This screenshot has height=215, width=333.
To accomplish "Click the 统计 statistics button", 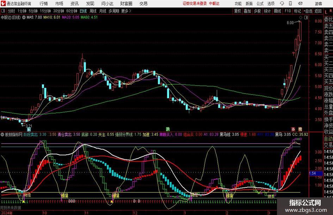I will point(267,11).
